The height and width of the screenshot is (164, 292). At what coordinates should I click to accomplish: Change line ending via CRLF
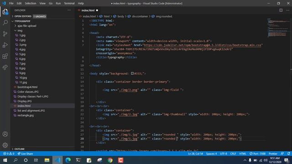click(233, 154)
